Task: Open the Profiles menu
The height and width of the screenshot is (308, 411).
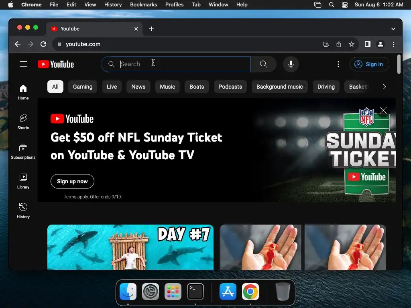Action: 174,5
